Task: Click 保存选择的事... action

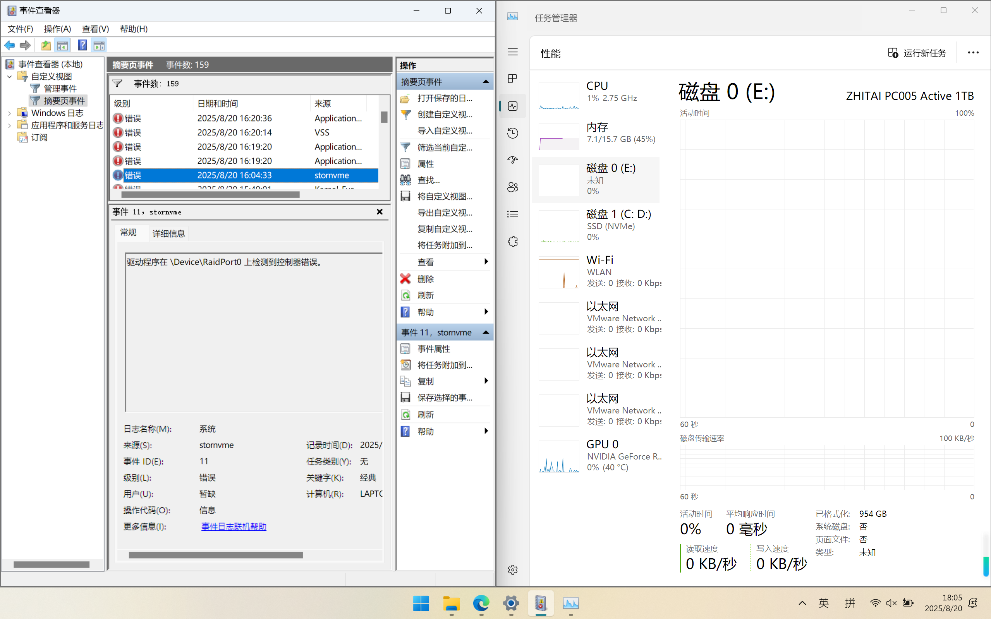Action: pos(445,398)
